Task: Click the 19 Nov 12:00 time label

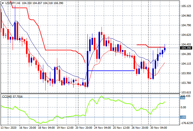Action: pyautogui.click(x=65, y=128)
